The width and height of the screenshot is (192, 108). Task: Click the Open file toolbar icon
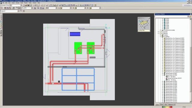coord(26,5)
